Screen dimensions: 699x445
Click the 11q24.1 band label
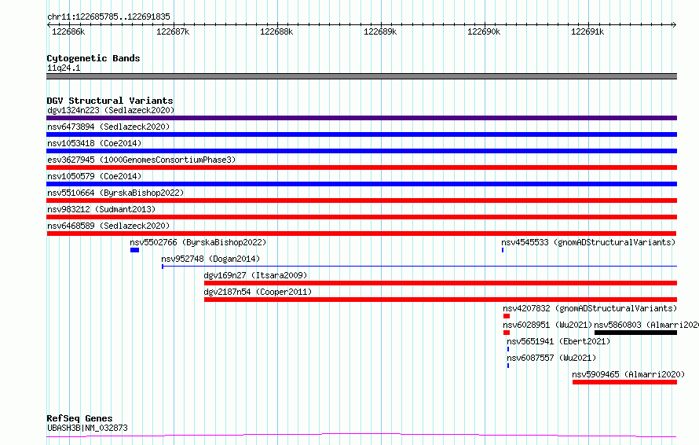coord(64,68)
